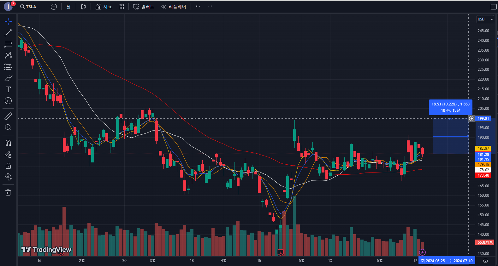Toggle stay in drawing mode
The width and height of the screenshot is (498, 266).
tap(8, 154)
